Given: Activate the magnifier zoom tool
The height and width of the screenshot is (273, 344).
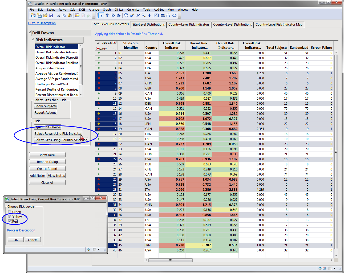Looking at the screenshot, I should tap(144, 15).
